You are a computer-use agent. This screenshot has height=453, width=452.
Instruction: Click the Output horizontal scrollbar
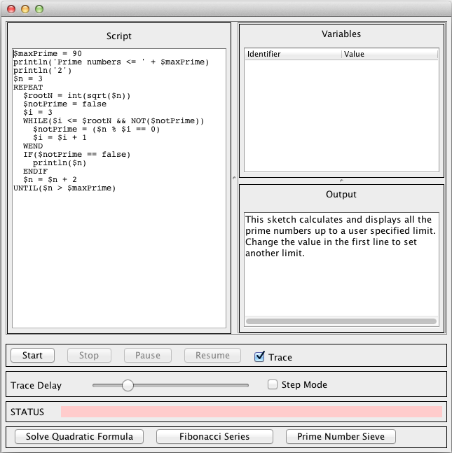tap(341, 321)
